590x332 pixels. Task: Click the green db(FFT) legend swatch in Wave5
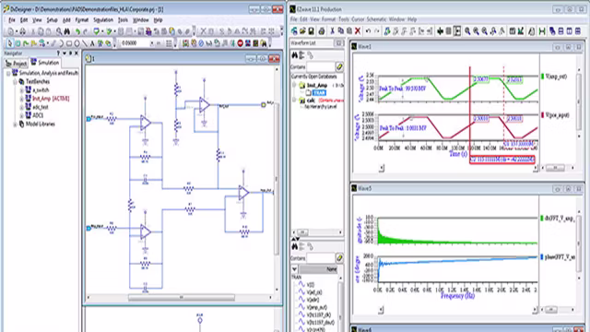point(542,219)
